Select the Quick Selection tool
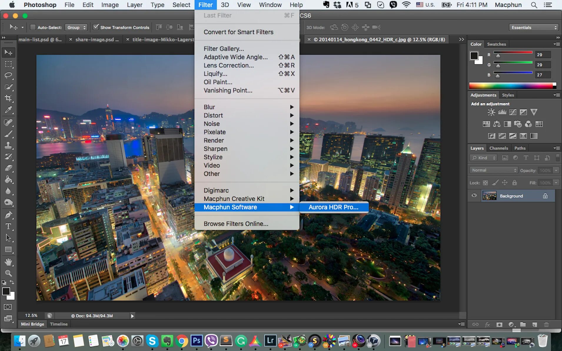 [x=9, y=87]
